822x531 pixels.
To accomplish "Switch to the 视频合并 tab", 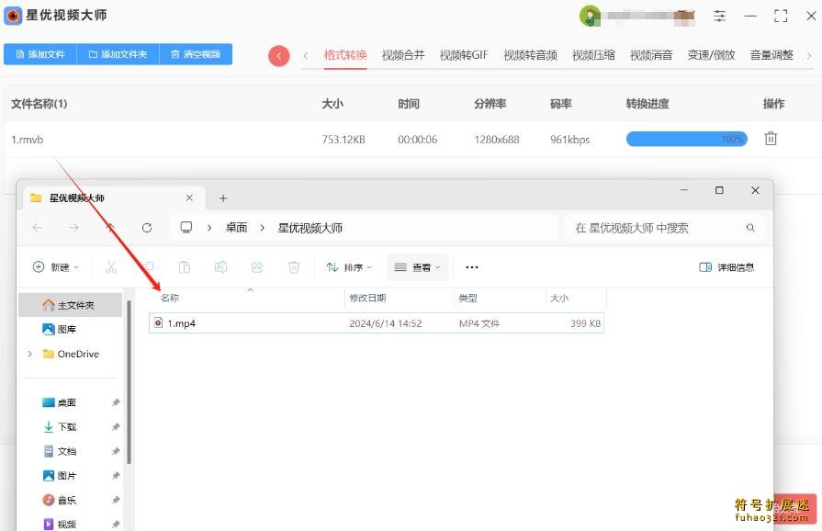I will (403, 55).
